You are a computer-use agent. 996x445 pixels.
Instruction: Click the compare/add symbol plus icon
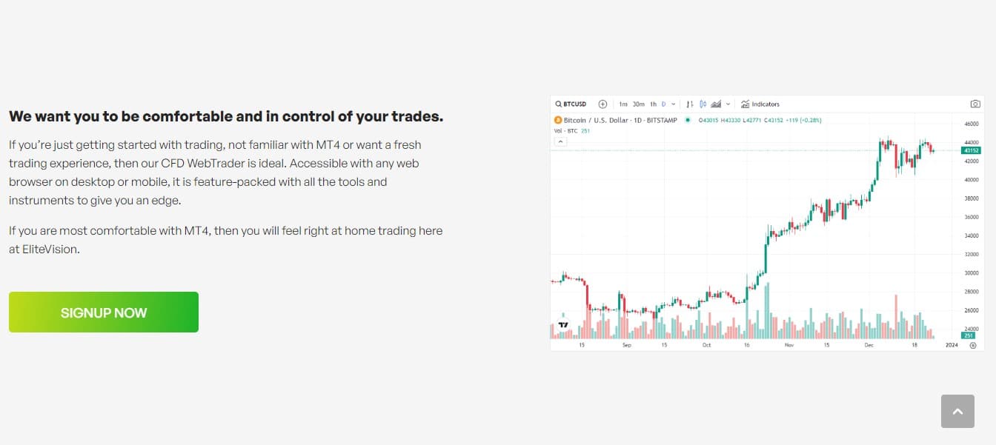pyautogui.click(x=602, y=104)
